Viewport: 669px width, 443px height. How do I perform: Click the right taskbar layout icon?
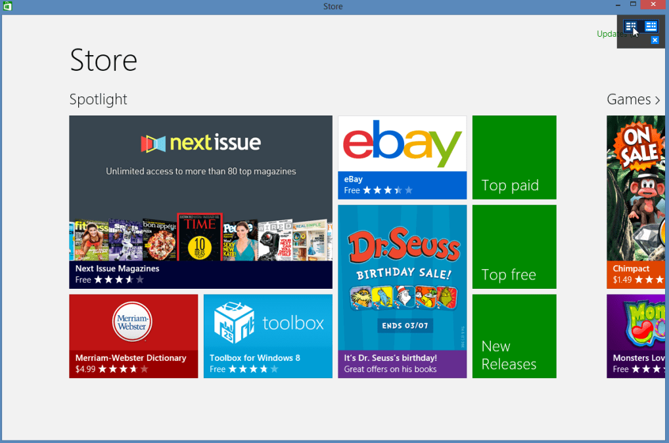(x=651, y=26)
